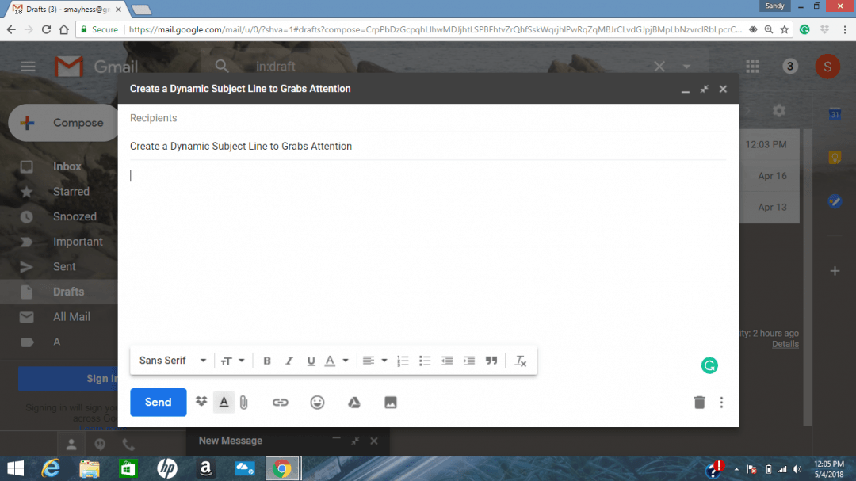Open the Grammarly status indicator
This screenshot has height=481, width=856.
tap(709, 365)
